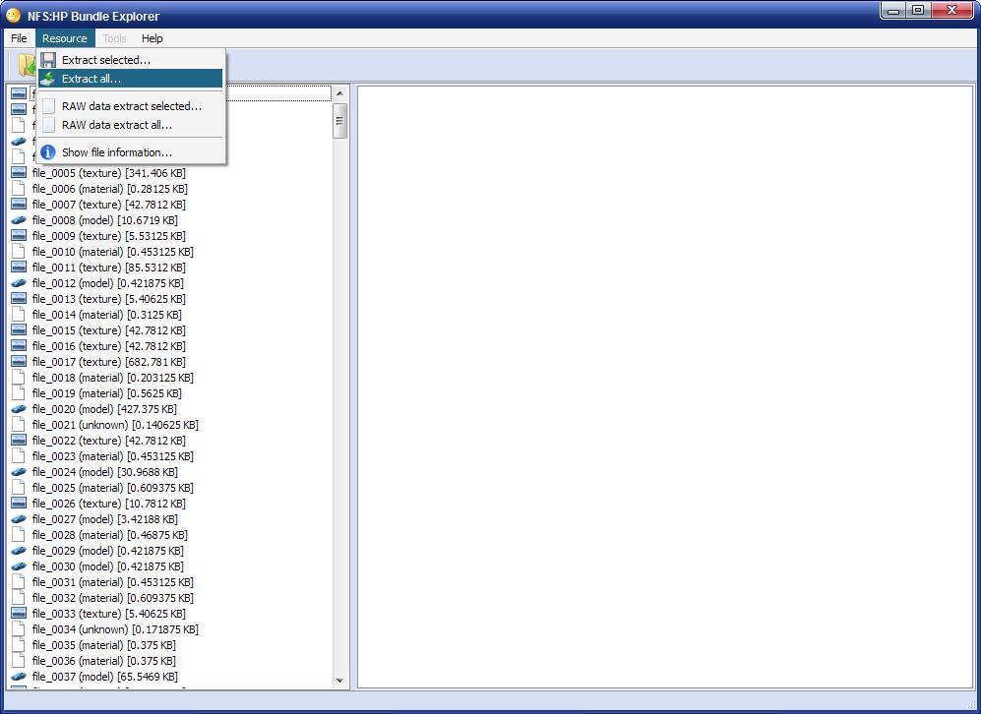Click texture icon of file_0026

[19, 504]
